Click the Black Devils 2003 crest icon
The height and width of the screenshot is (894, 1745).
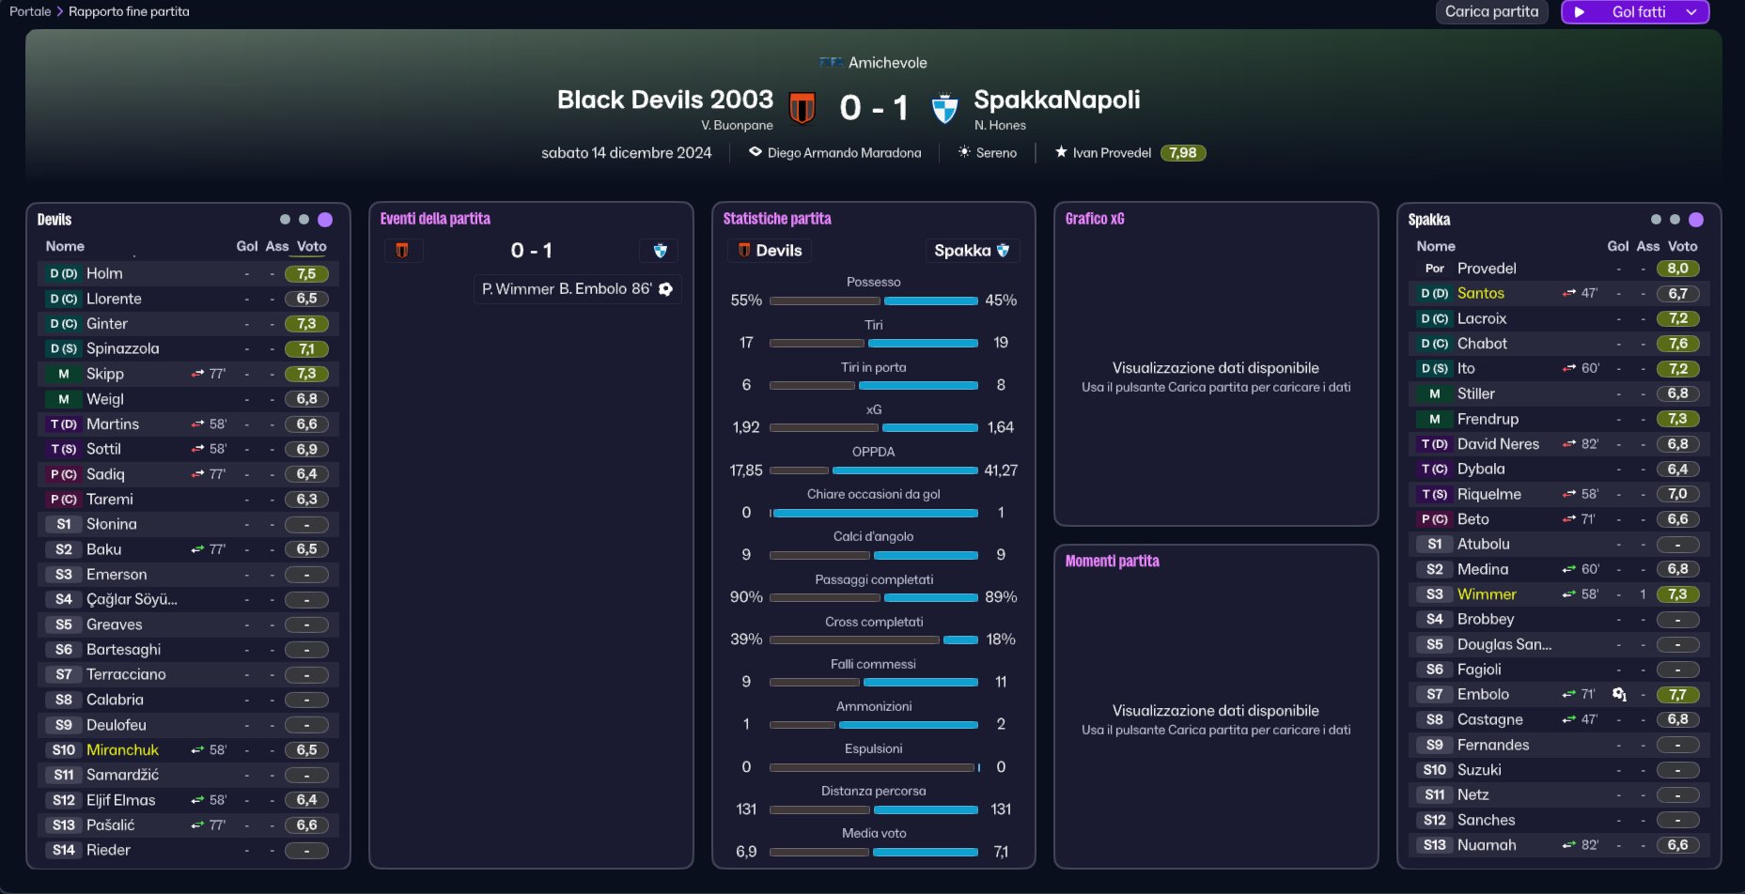point(802,108)
